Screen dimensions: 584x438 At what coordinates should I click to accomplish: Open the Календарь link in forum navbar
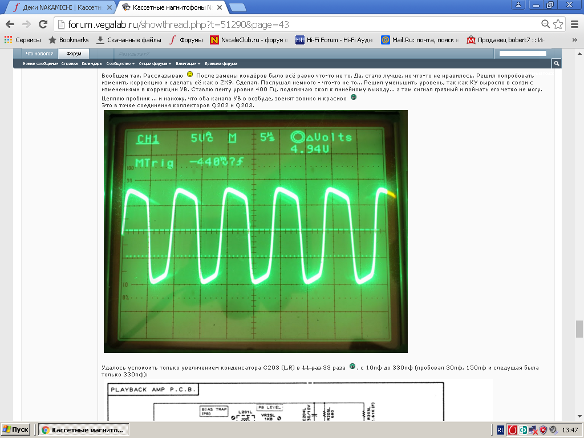91,64
